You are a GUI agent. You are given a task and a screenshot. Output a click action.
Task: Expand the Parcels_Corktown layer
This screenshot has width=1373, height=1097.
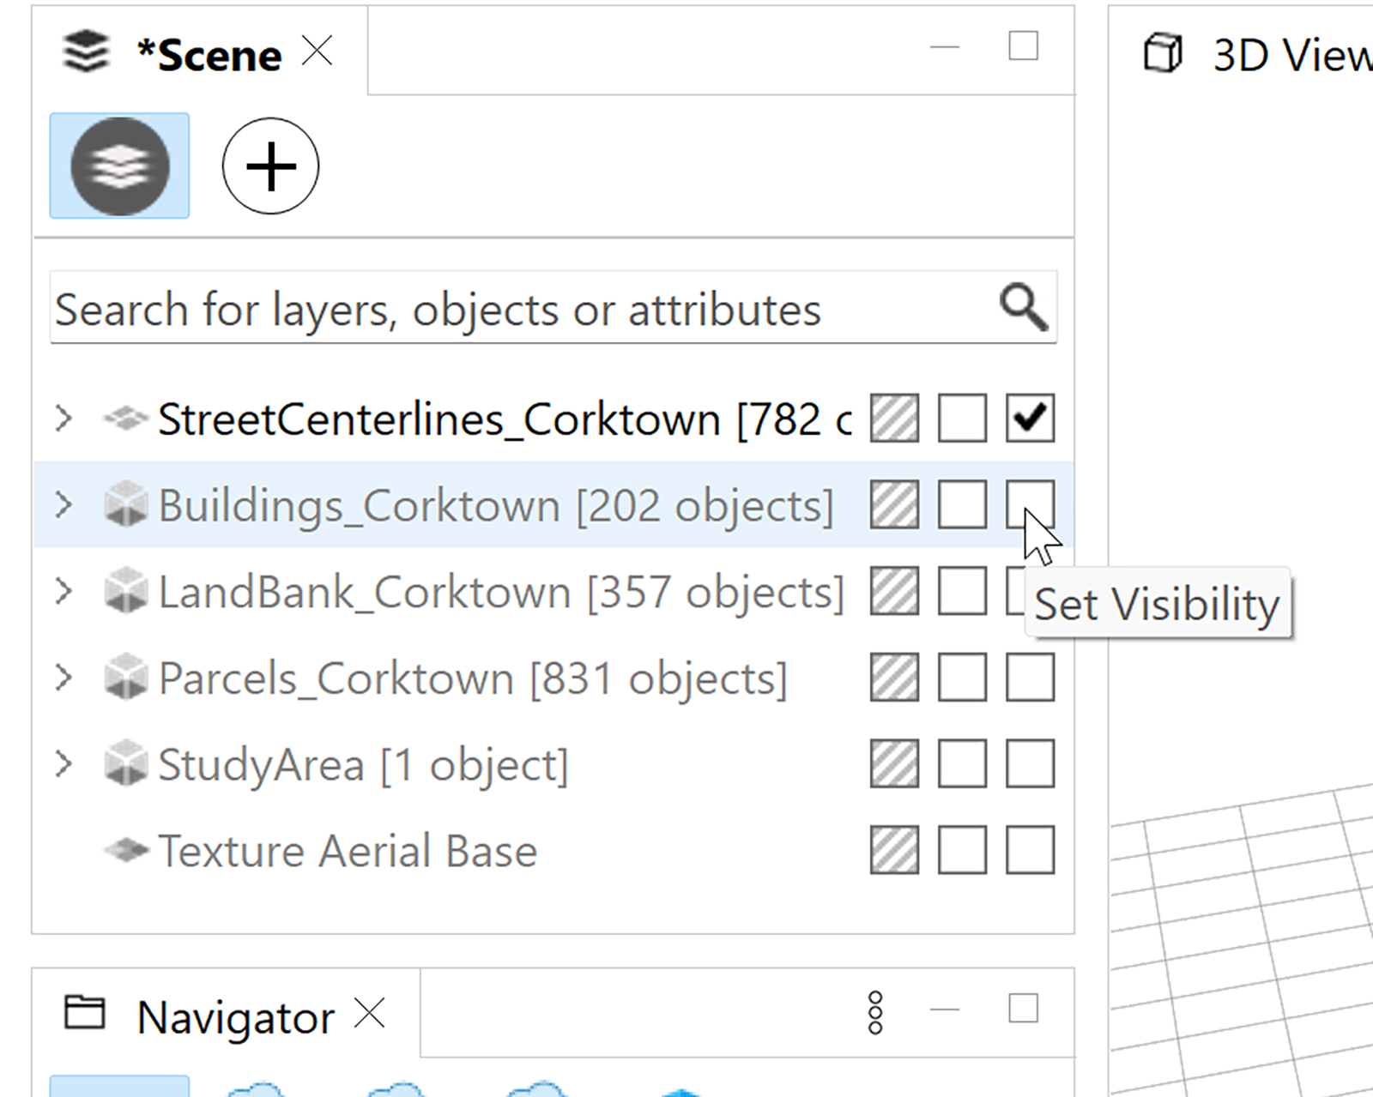[64, 678]
